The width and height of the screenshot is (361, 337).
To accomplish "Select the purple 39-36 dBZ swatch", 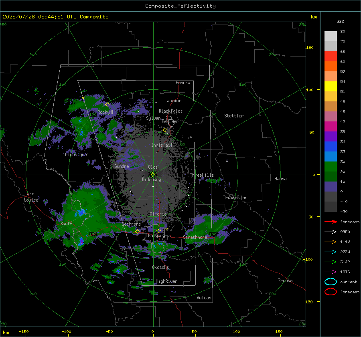I will (x=331, y=136).
